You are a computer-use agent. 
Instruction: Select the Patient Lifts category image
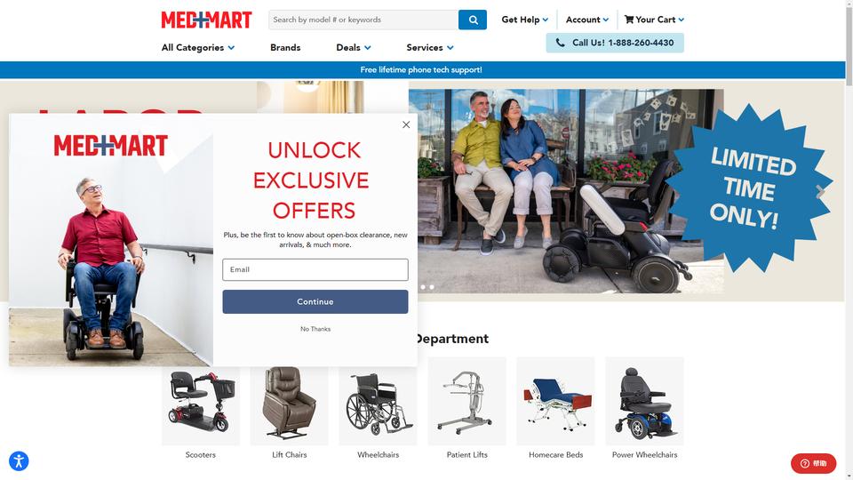click(466, 401)
